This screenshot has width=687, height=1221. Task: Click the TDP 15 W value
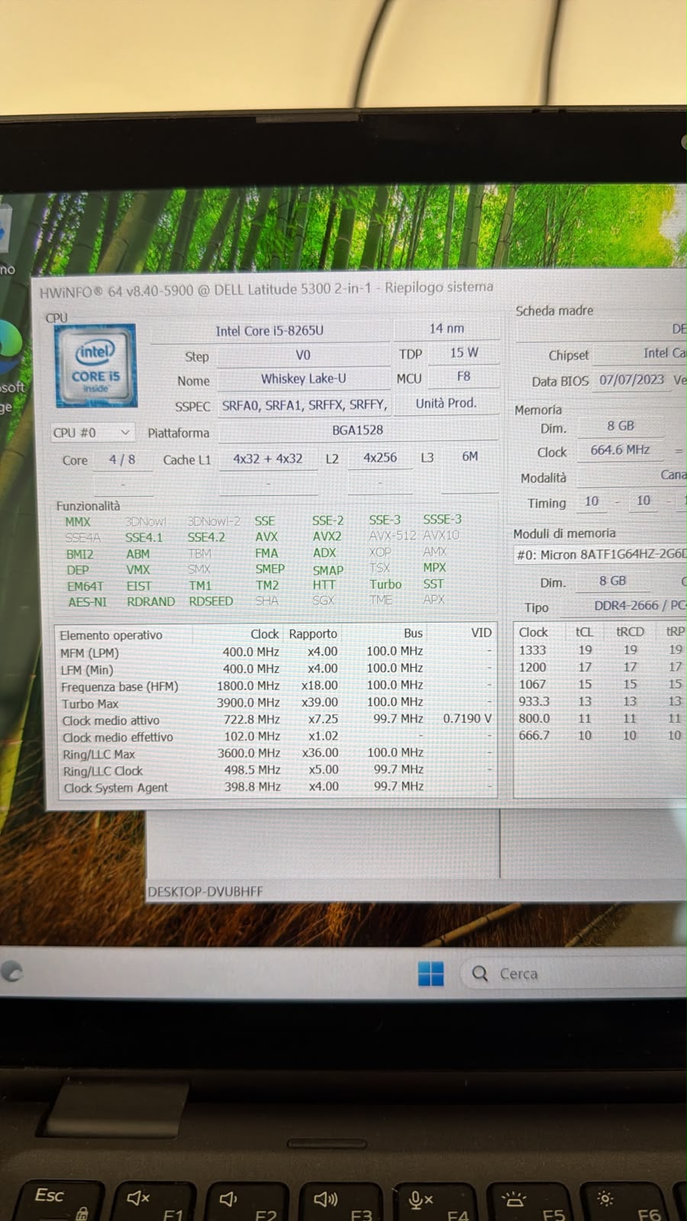pos(464,353)
